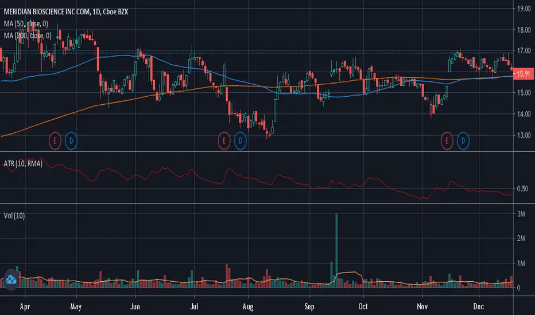The height and width of the screenshot is (315, 535).
Task: Click the May label on time axis
Action: pos(76,307)
